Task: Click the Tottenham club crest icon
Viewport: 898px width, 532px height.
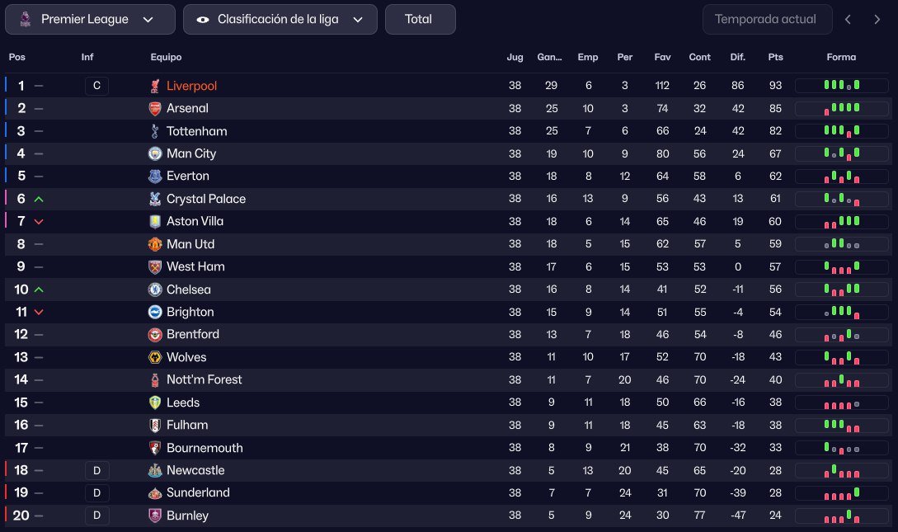Action: click(x=155, y=131)
